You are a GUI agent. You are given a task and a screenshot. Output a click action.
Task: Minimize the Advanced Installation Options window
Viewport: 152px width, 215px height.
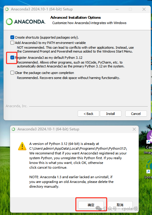point(117,9)
